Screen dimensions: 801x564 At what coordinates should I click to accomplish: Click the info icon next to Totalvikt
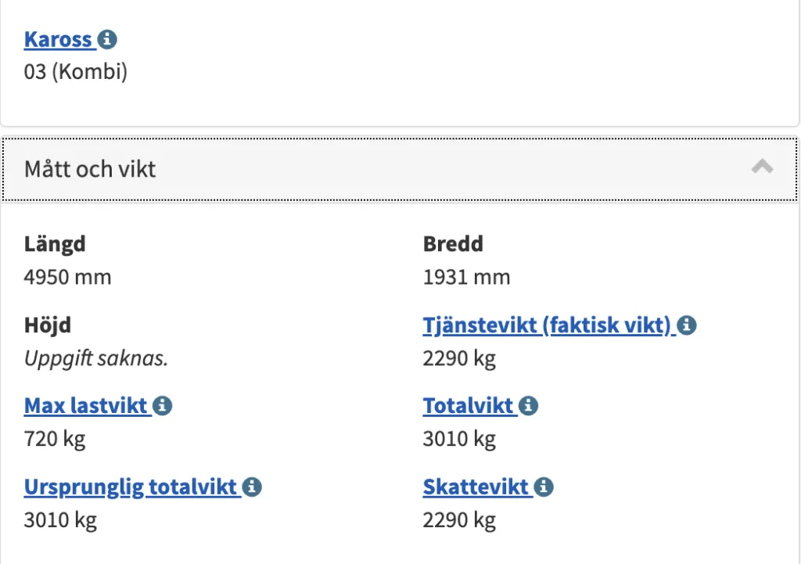(529, 406)
